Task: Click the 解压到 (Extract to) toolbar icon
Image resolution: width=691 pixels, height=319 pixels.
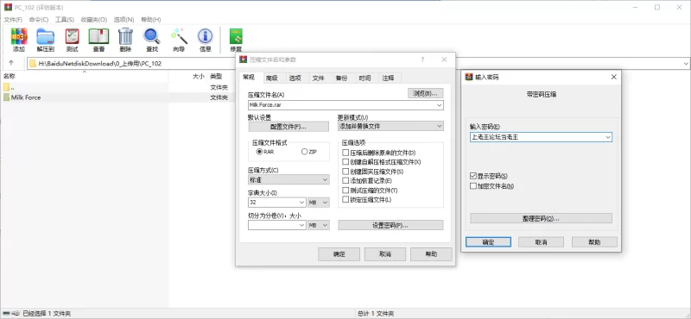Action: point(46,40)
